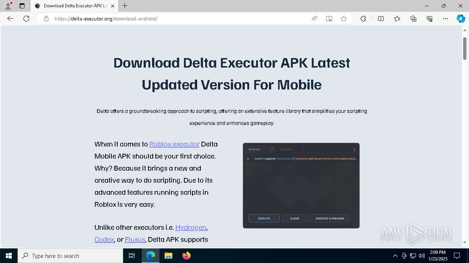Viewport: 469px width, 263px height.
Task: Toggle split screen view
Action: [381, 19]
